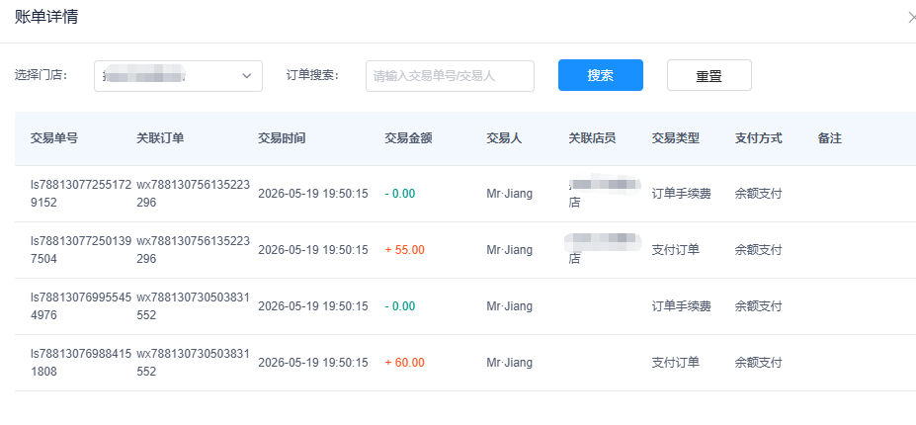Click the 关联店员 column header
Image resolution: width=916 pixels, height=425 pixels.
click(x=592, y=138)
